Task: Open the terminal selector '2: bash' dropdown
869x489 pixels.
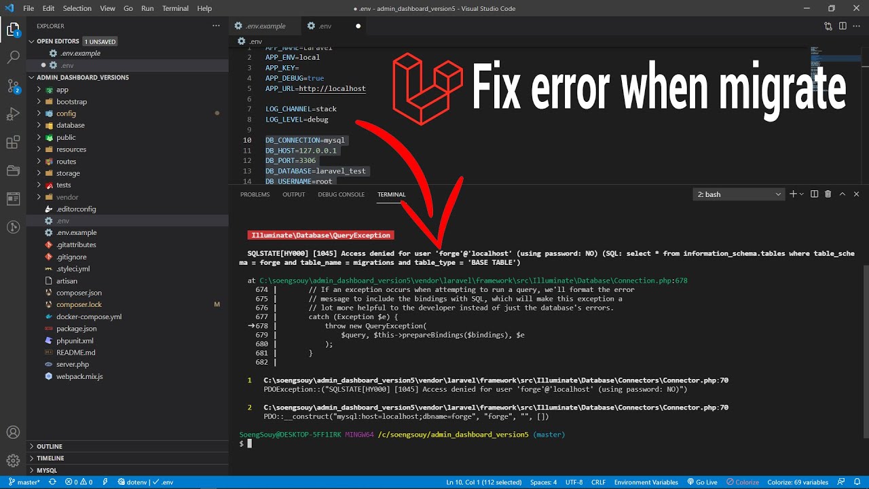Action: click(x=739, y=194)
